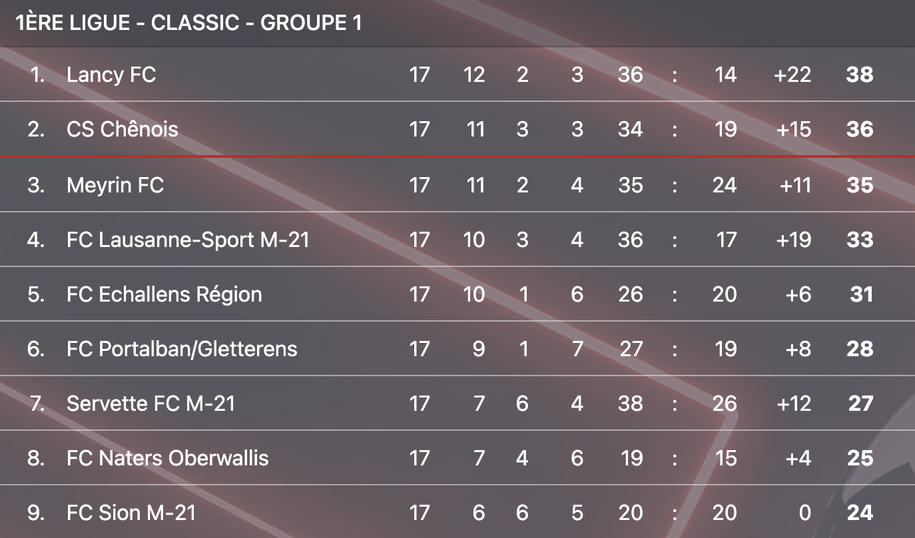
Task: Open FC Lausanne-Sport M-21 team link
Action: pos(188,239)
